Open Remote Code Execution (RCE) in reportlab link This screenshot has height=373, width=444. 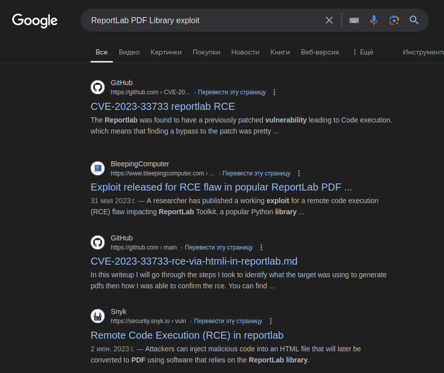point(187,335)
